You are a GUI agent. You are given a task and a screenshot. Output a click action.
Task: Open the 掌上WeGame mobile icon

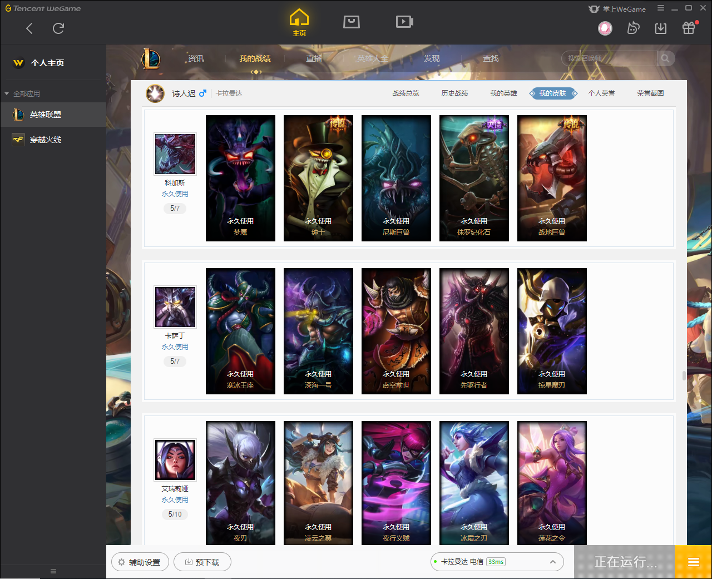tap(617, 9)
